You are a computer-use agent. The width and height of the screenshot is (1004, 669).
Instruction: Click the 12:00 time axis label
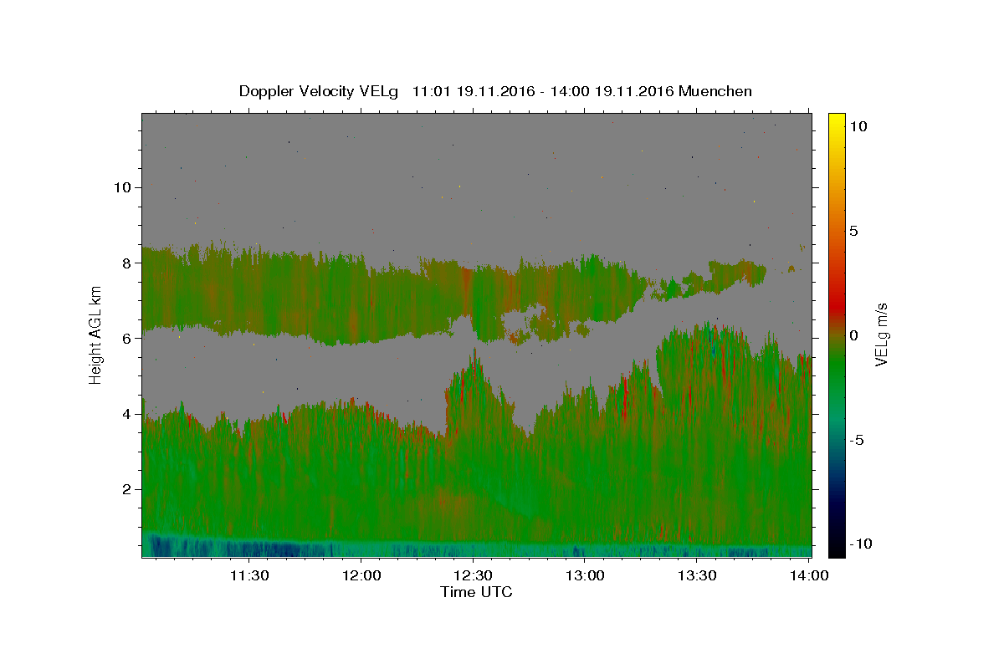tap(361, 575)
